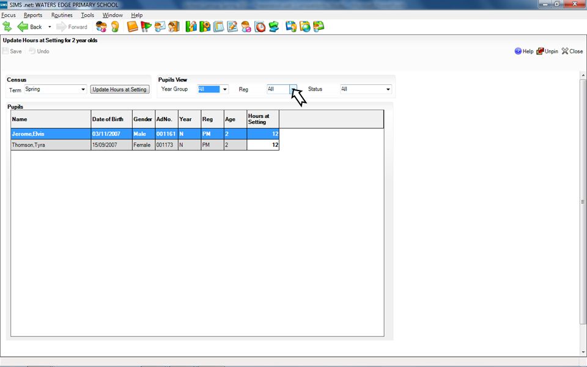The image size is (587, 367).
Task: Click the Female gender cell
Action: point(143,145)
